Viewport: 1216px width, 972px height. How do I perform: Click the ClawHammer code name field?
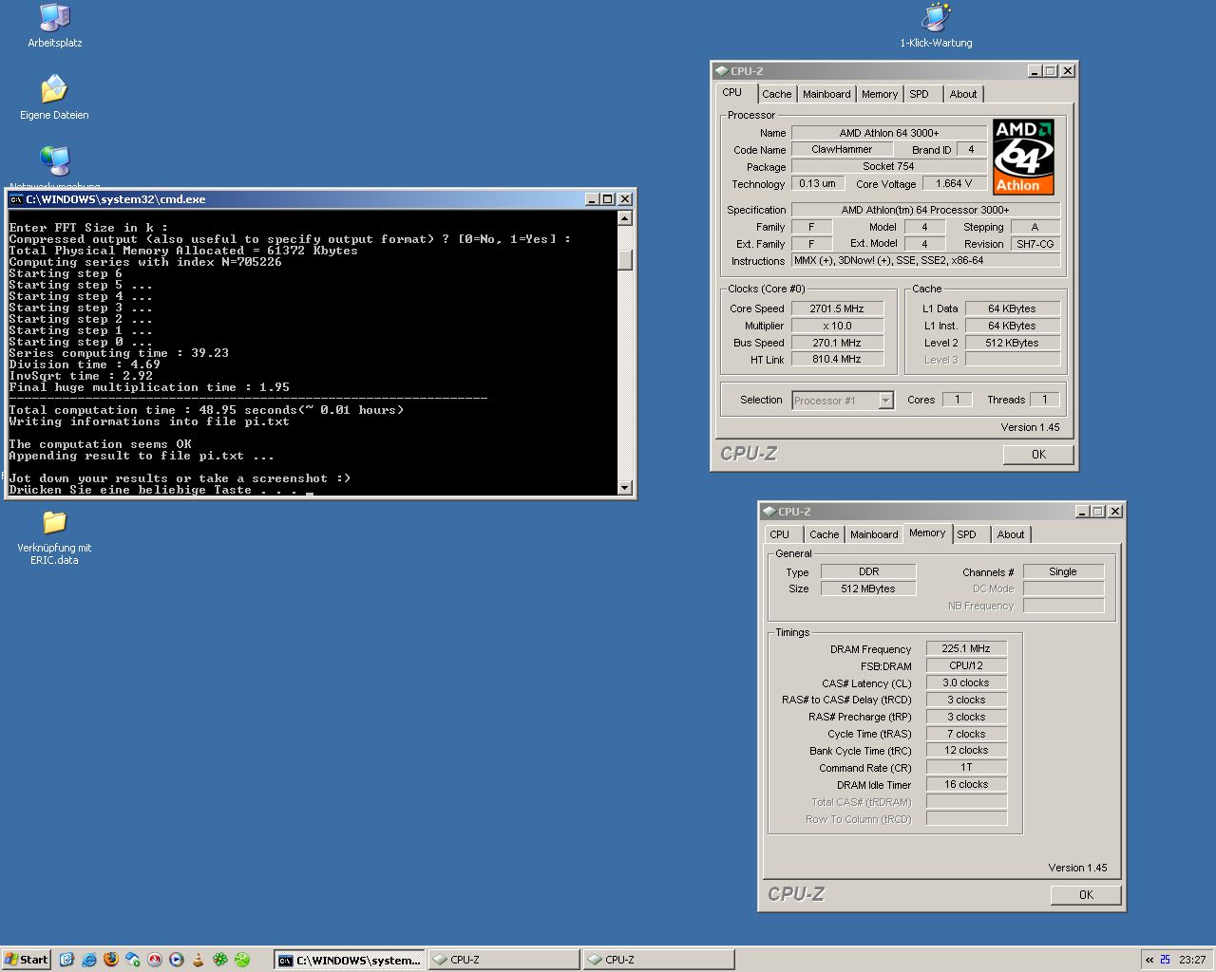point(842,149)
